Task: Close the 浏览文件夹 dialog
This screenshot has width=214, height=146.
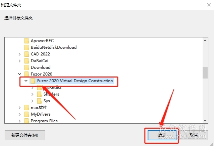Action: [209, 5]
